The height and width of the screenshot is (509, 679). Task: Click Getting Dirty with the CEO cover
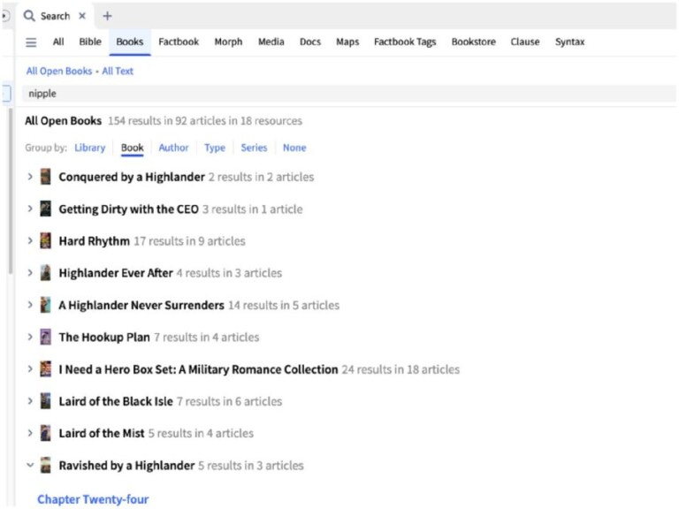pos(45,209)
